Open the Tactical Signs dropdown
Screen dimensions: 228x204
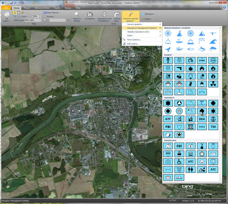[117, 17]
